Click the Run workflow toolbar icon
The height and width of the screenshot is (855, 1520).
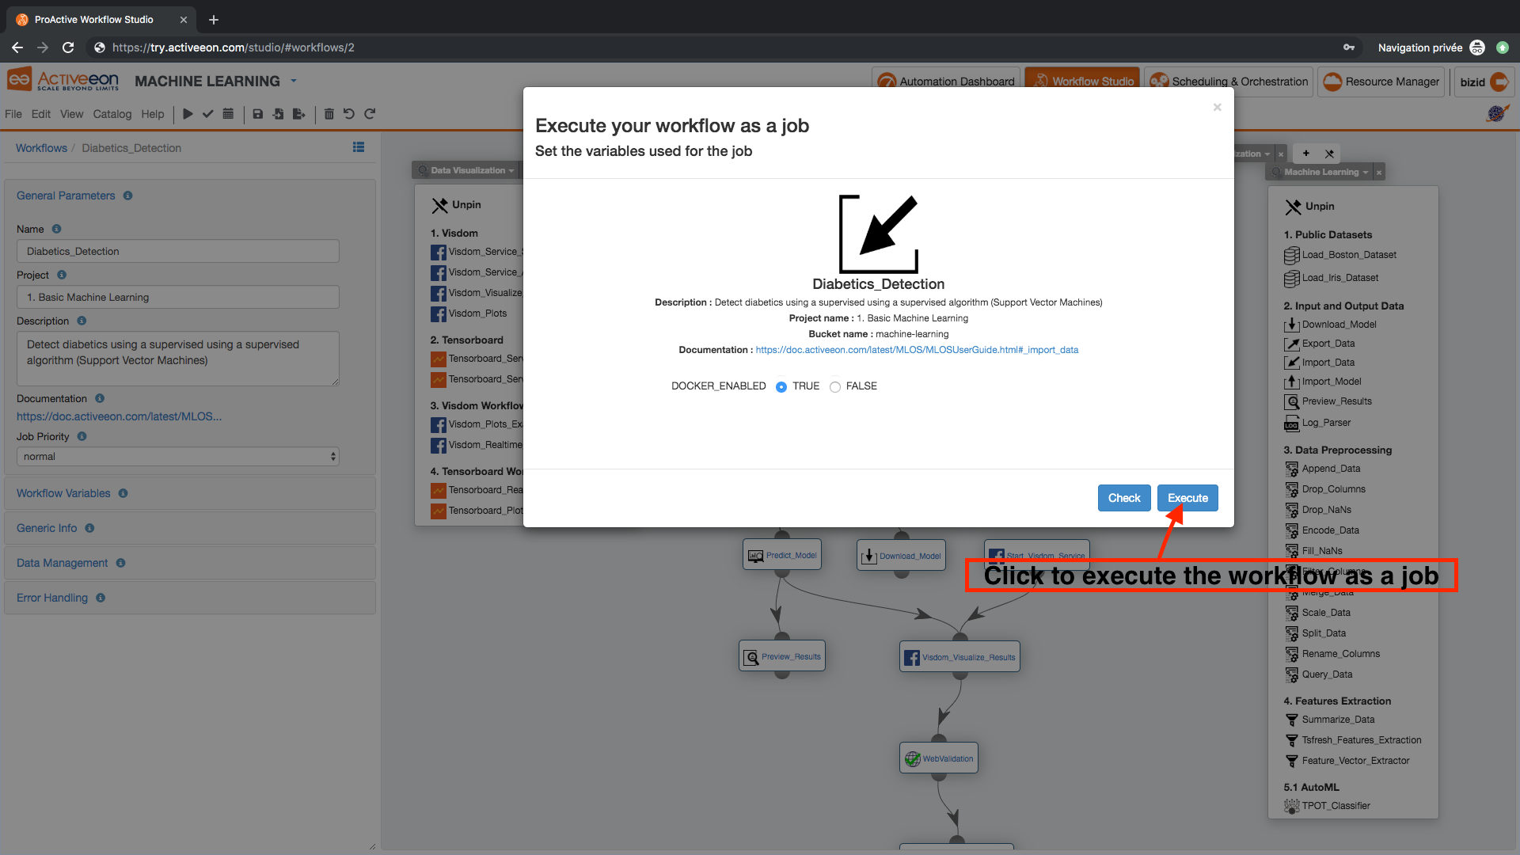187,114
